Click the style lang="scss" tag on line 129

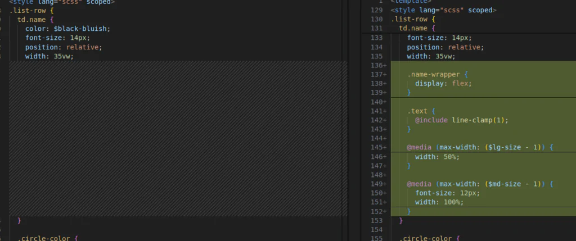(444, 10)
